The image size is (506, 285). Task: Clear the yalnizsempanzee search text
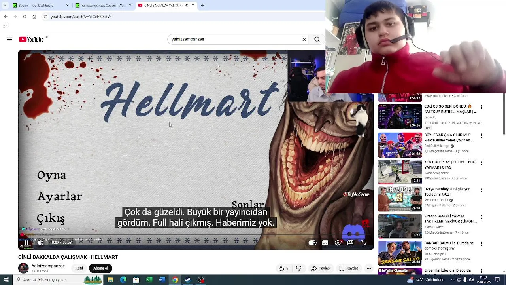304,39
